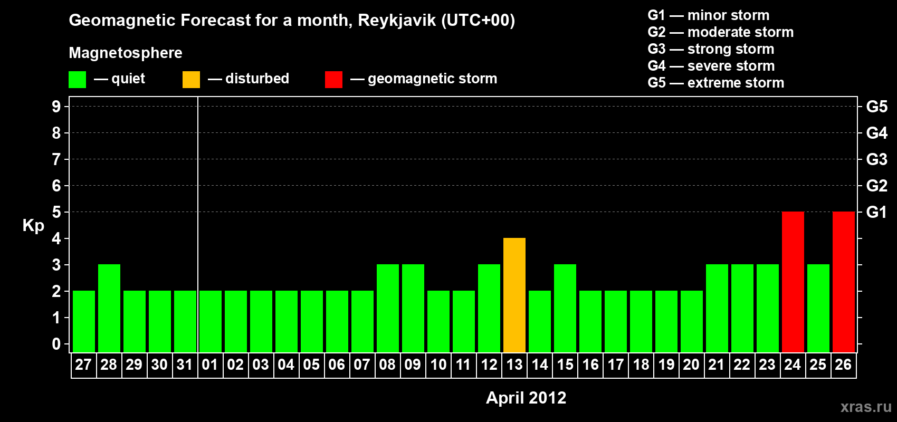This screenshot has height=422, width=897.
Task: Click date label 05 on the axis
Action: click(x=311, y=365)
